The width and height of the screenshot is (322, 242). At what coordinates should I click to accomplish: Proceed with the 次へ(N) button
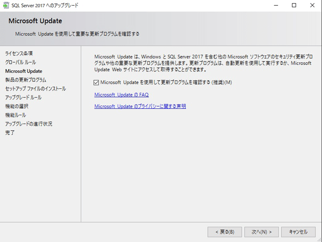click(x=262, y=232)
